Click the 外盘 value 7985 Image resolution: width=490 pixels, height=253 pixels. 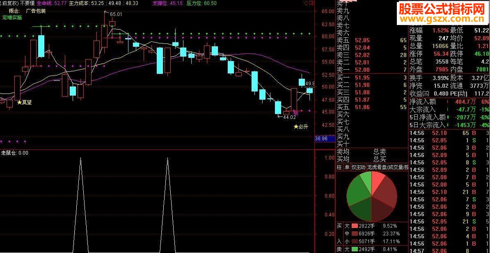(x=441, y=69)
